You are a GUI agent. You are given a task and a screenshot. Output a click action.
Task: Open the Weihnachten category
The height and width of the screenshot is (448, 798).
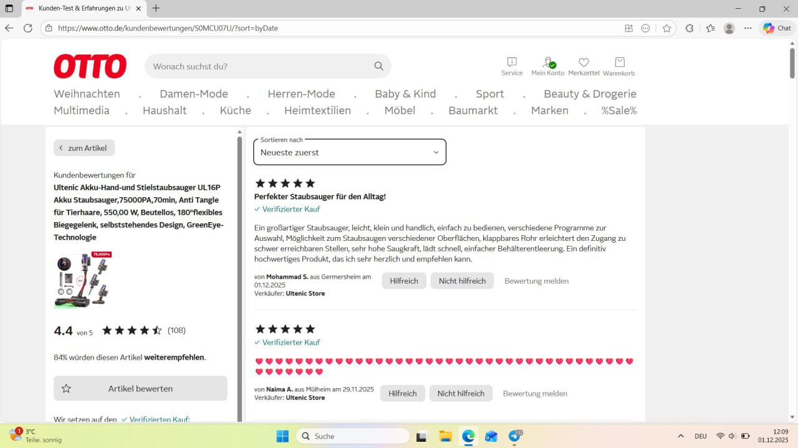tap(87, 94)
